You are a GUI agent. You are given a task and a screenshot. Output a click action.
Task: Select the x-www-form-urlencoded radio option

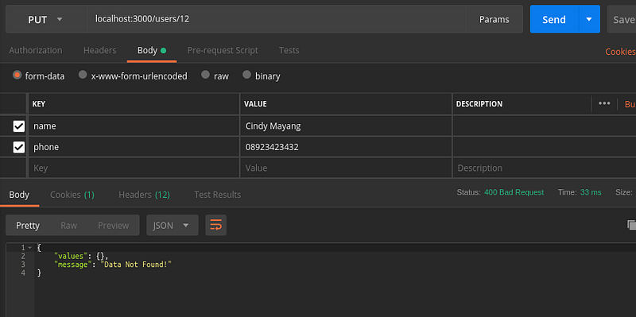(83, 75)
